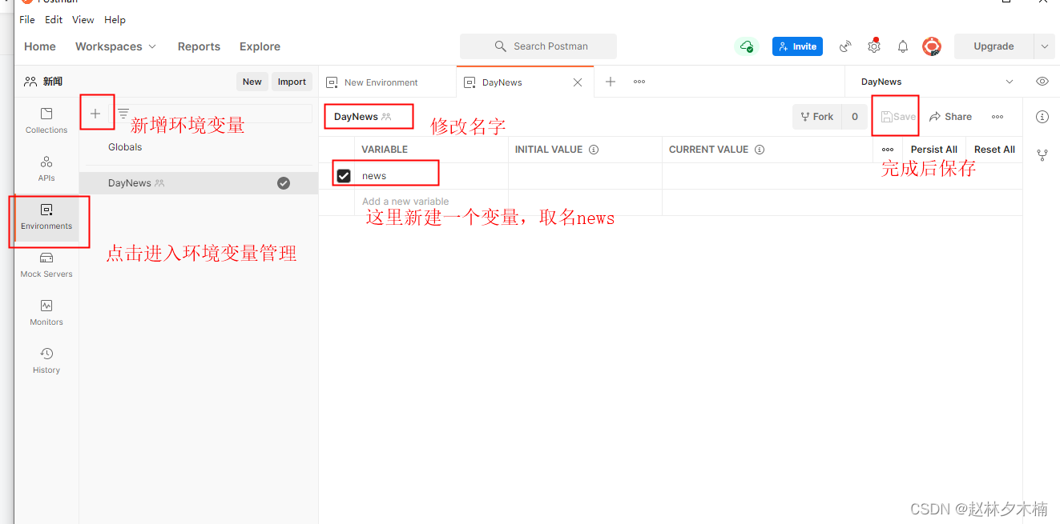The width and height of the screenshot is (1060, 524).
Task: Open the fork changelog icon in right sidebar
Action: [1042, 154]
